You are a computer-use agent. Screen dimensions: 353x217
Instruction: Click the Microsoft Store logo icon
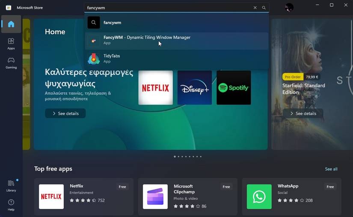click(9, 8)
